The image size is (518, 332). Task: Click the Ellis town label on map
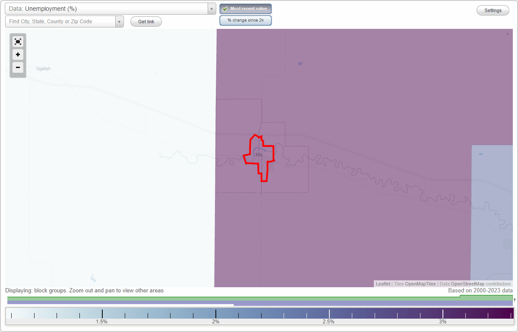pyautogui.click(x=259, y=155)
